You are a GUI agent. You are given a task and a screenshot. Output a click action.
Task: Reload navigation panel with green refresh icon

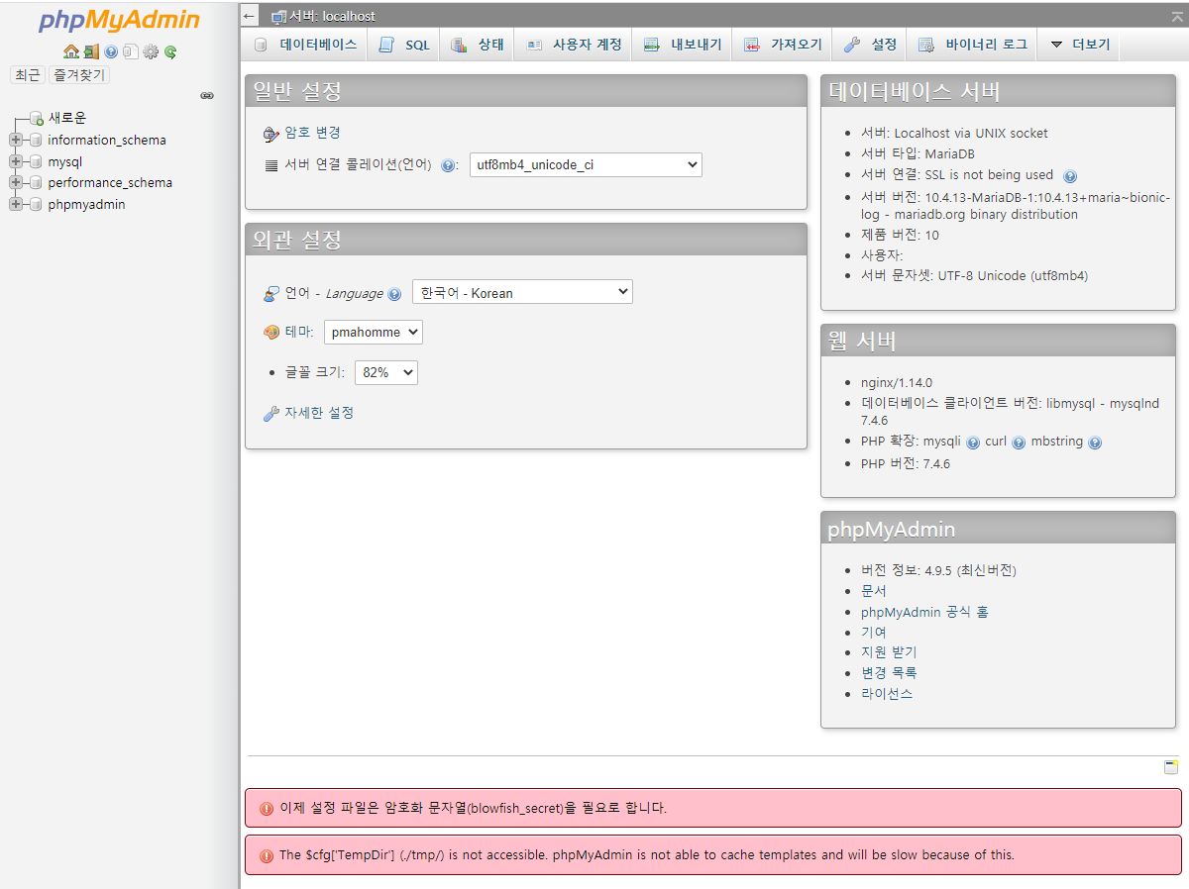(170, 51)
